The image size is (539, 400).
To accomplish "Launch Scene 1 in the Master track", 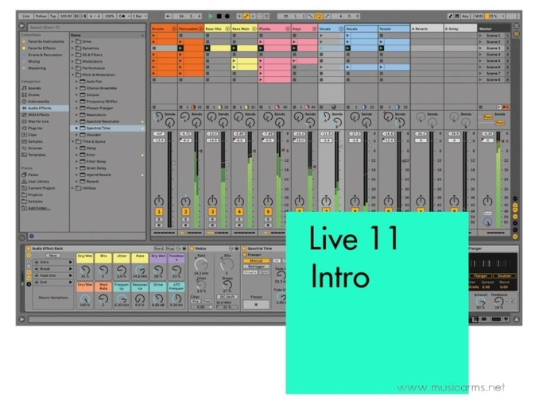I will click(x=480, y=35).
